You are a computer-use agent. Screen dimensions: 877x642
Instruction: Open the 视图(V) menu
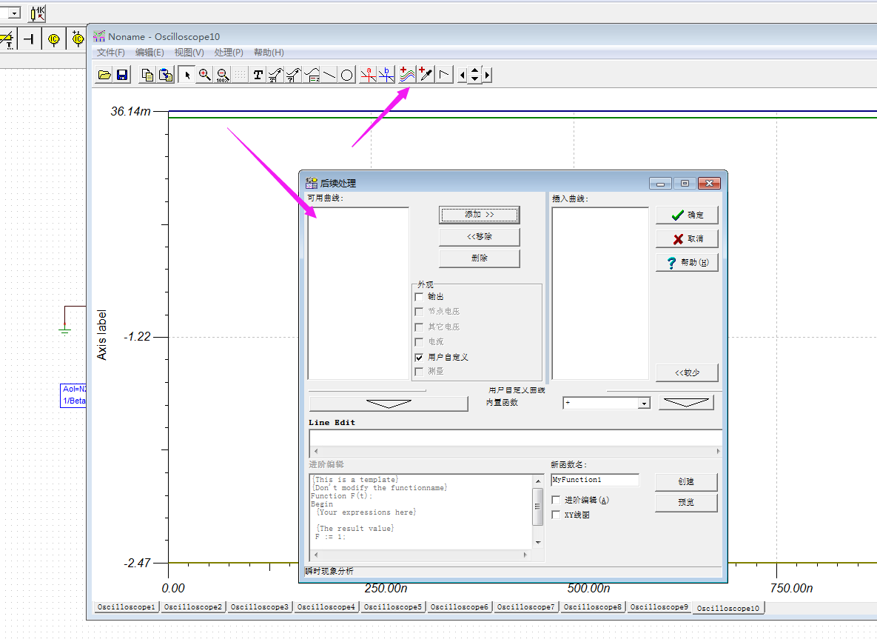pos(189,52)
